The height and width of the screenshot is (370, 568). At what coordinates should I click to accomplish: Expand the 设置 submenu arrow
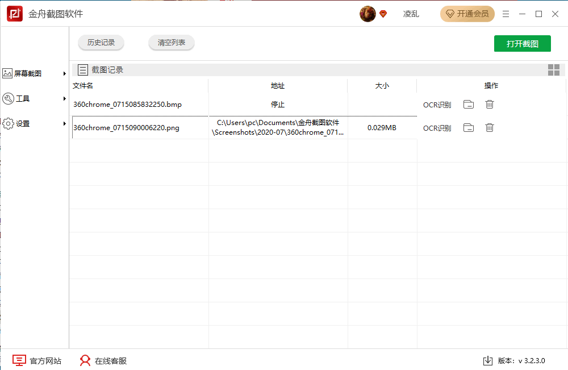(65, 123)
